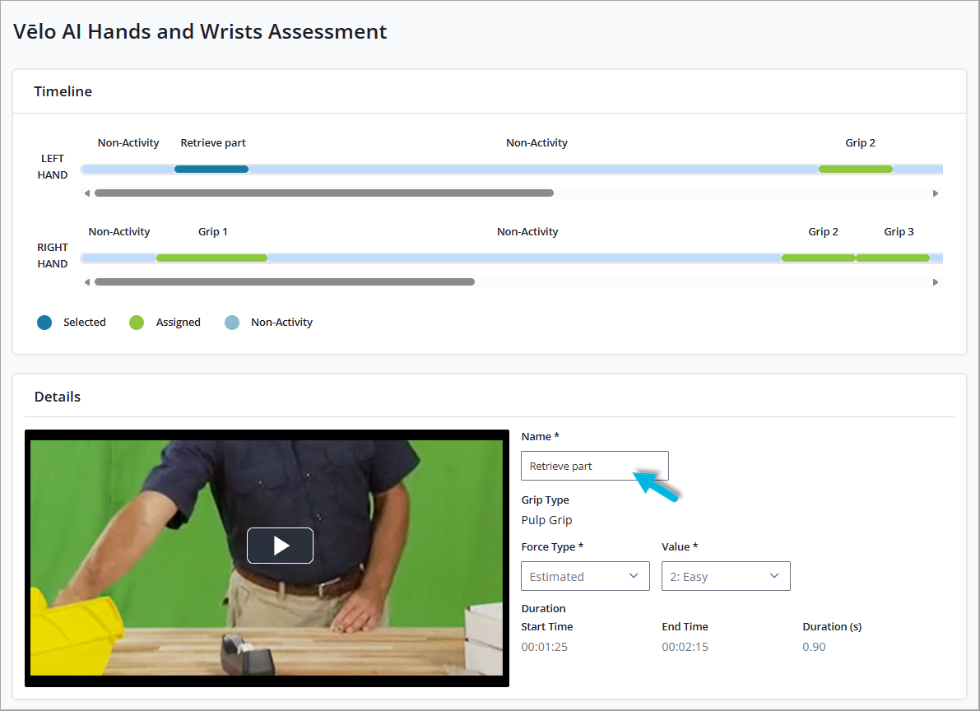Click the Force Type dropdown chevron
Screen dimensions: 980x711
pos(634,576)
